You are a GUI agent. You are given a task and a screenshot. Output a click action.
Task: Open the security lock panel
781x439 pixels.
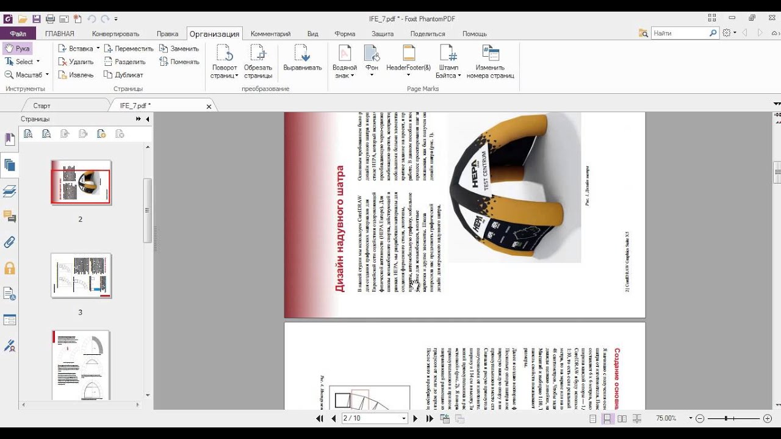9,268
